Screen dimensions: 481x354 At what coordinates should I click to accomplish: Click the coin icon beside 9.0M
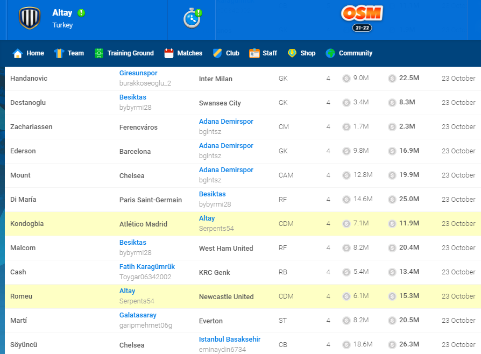(346, 79)
